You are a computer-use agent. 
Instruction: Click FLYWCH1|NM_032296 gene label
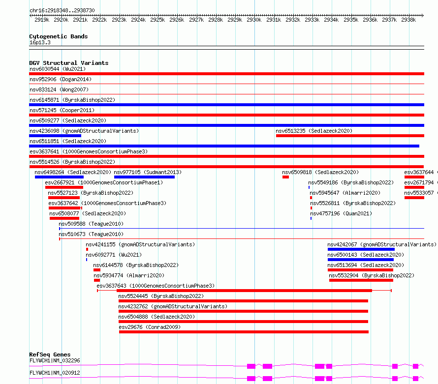pyautogui.click(x=55, y=360)
